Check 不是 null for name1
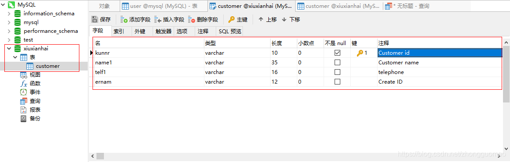510x162 pixels. pyautogui.click(x=337, y=62)
